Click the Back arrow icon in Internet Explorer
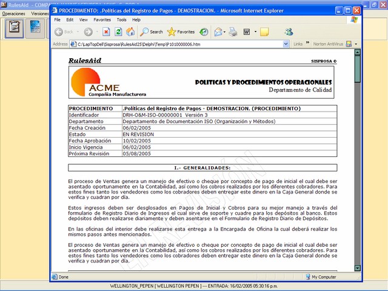The width and height of the screenshot is (388, 291). pos(59,32)
